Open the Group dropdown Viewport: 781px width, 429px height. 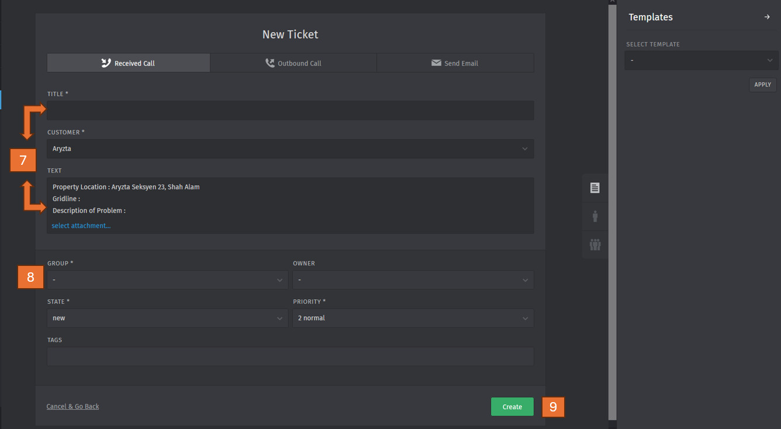coord(167,280)
